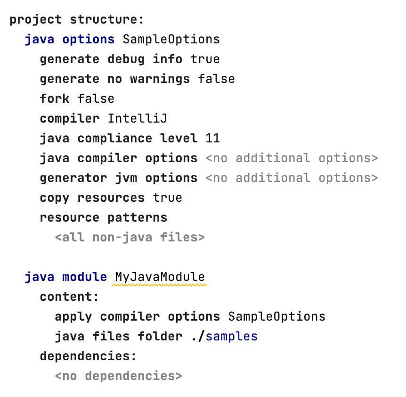This screenshot has height=397, width=406.
Task: Click the project structure header
Action: pyautogui.click(x=76, y=19)
